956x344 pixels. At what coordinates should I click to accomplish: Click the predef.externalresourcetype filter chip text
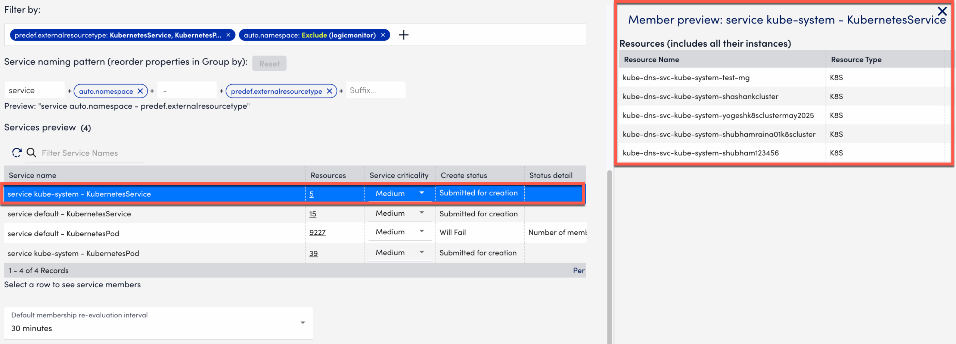pyautogui.click(x=118, y=35)
